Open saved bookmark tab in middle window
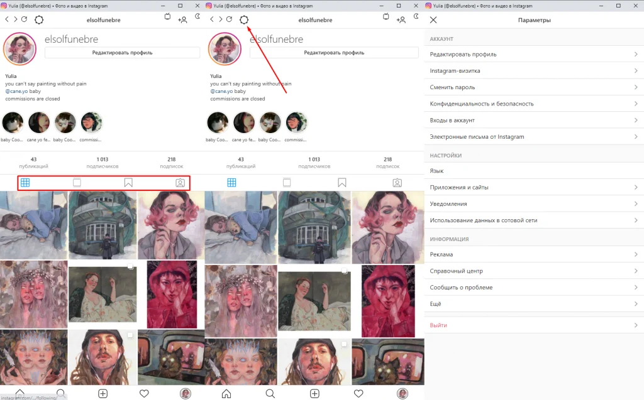This screenshot has width=644, height=400. 341,183
